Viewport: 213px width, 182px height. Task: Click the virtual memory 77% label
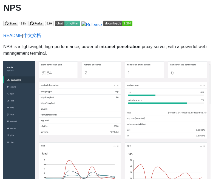[x=202, y=100]
